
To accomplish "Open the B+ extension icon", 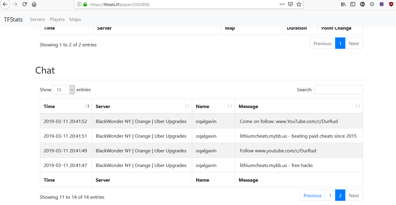I will click(x=362, y=4).
